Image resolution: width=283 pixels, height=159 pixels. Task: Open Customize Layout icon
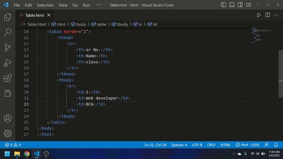tap(249, 5)
